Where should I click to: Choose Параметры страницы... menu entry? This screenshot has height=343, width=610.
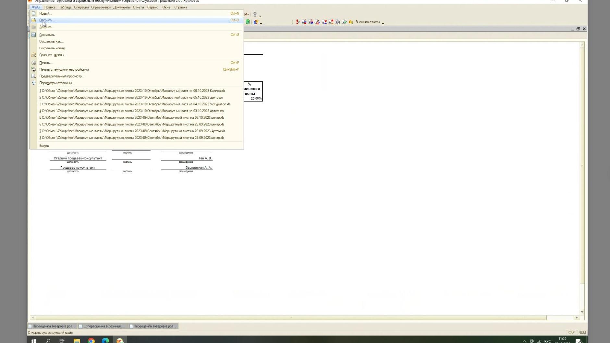[137, 83]
